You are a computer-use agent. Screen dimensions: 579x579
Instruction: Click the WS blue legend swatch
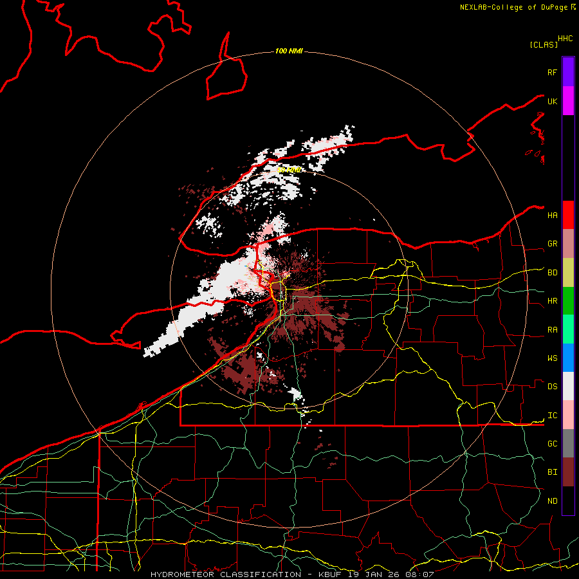(568, 358)
